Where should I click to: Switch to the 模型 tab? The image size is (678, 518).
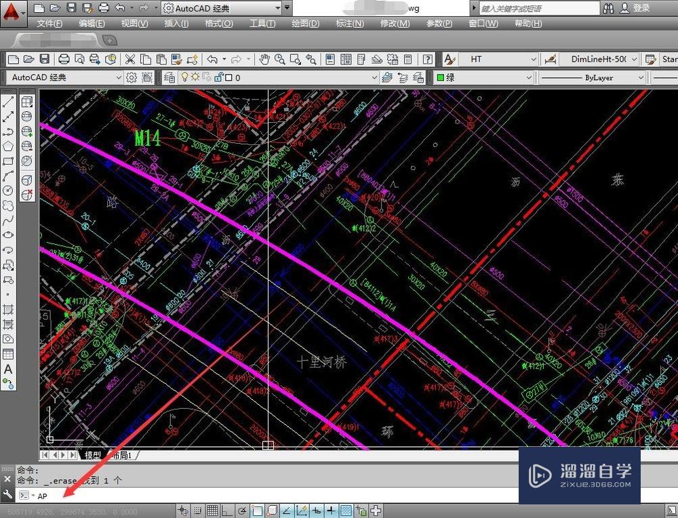click(x=92, y=455)
